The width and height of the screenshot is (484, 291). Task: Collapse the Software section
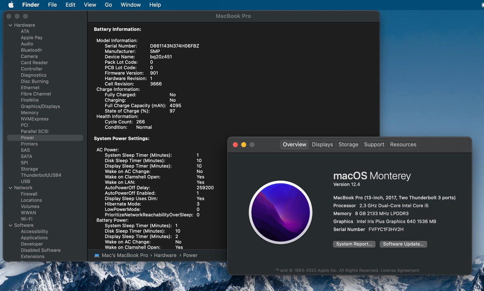10,225
